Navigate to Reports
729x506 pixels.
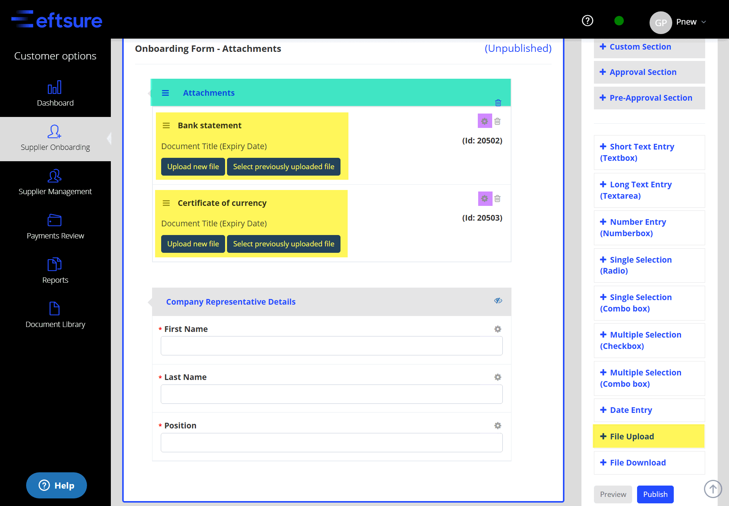coord(55,271)
